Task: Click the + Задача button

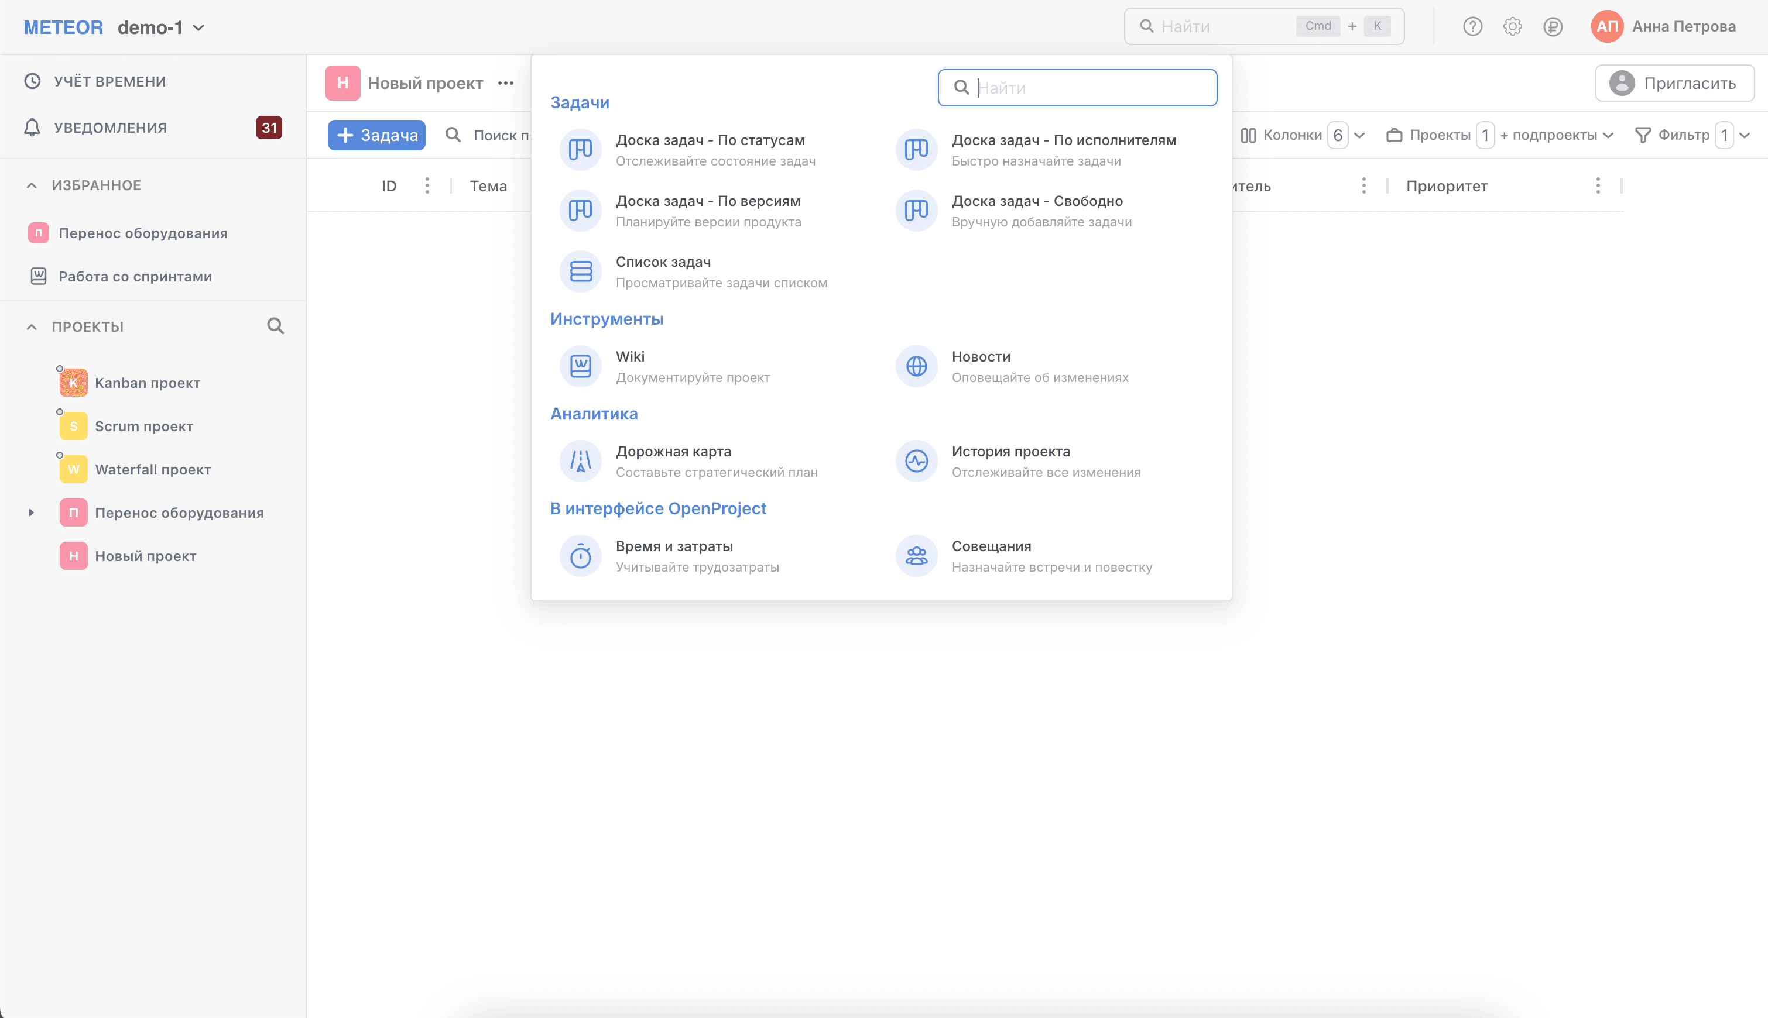Action: click(376, 135)
